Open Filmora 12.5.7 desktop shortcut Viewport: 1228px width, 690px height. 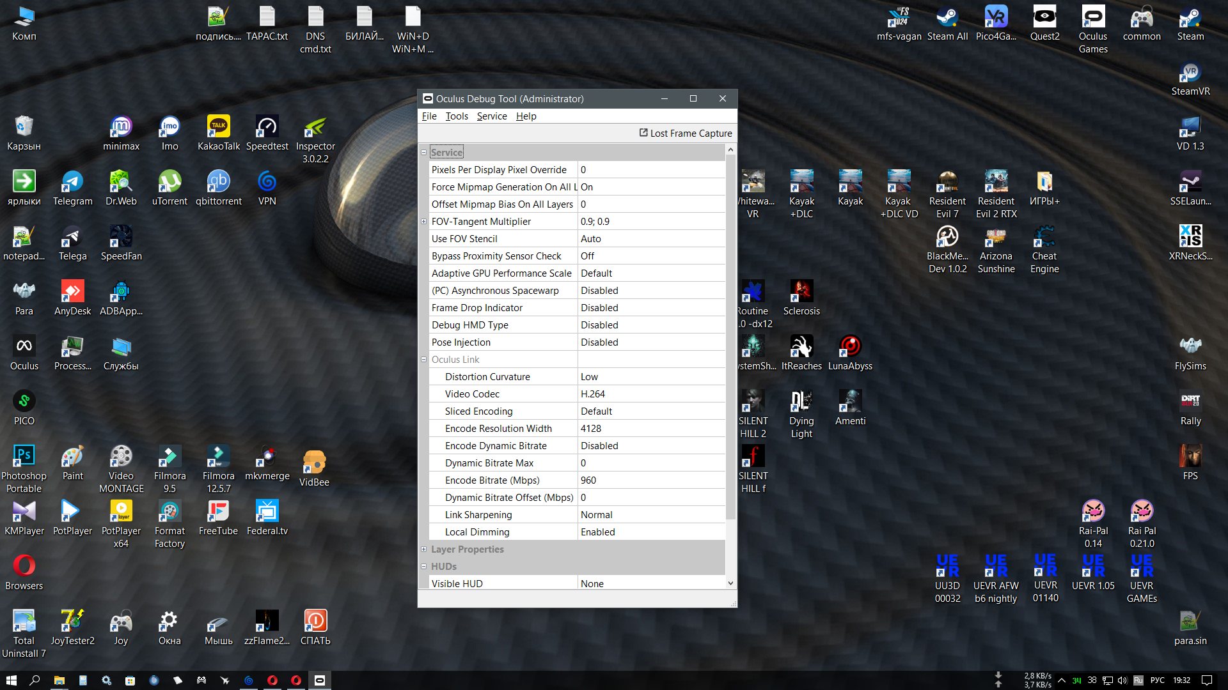click(x=218, y=469)
